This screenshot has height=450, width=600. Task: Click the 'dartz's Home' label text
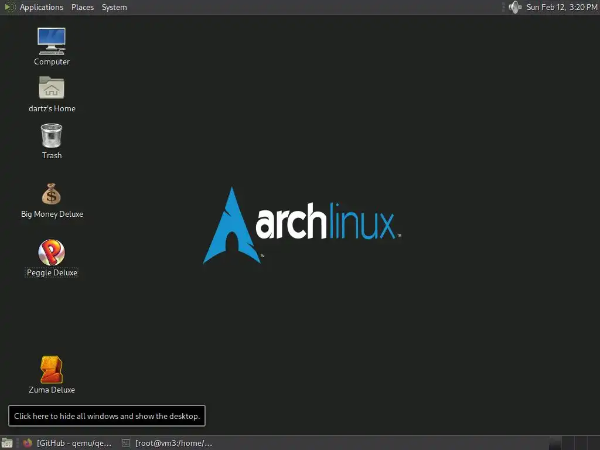52,108
